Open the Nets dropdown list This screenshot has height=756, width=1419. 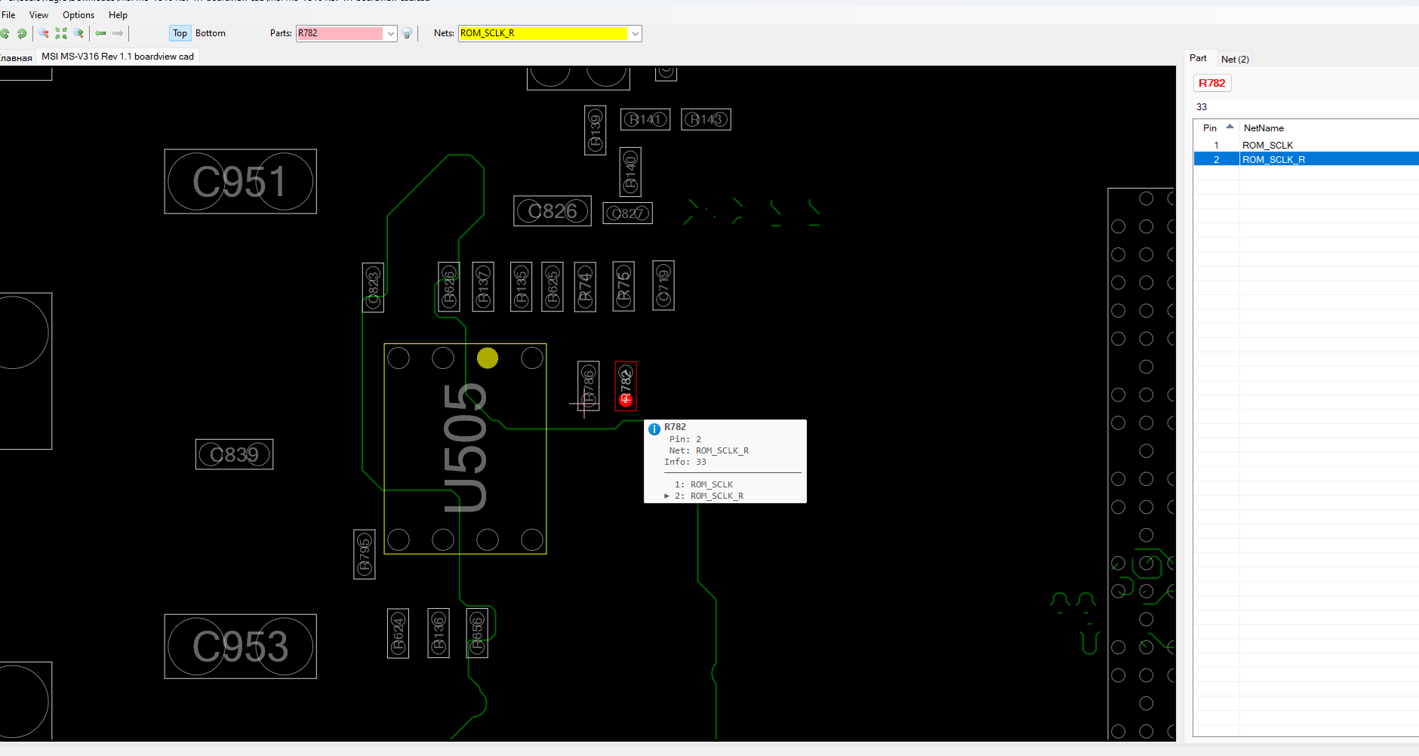636,33
